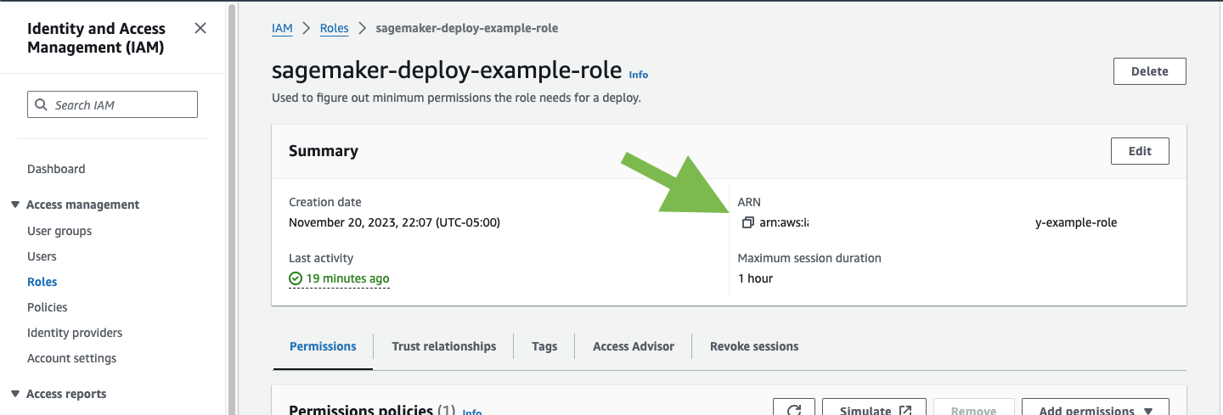Image resolution: width=1223 pixels, height=415 pixels.
Task: Open the Access Advisor tab
Action: pyautogui.click(x=634, y=346)
